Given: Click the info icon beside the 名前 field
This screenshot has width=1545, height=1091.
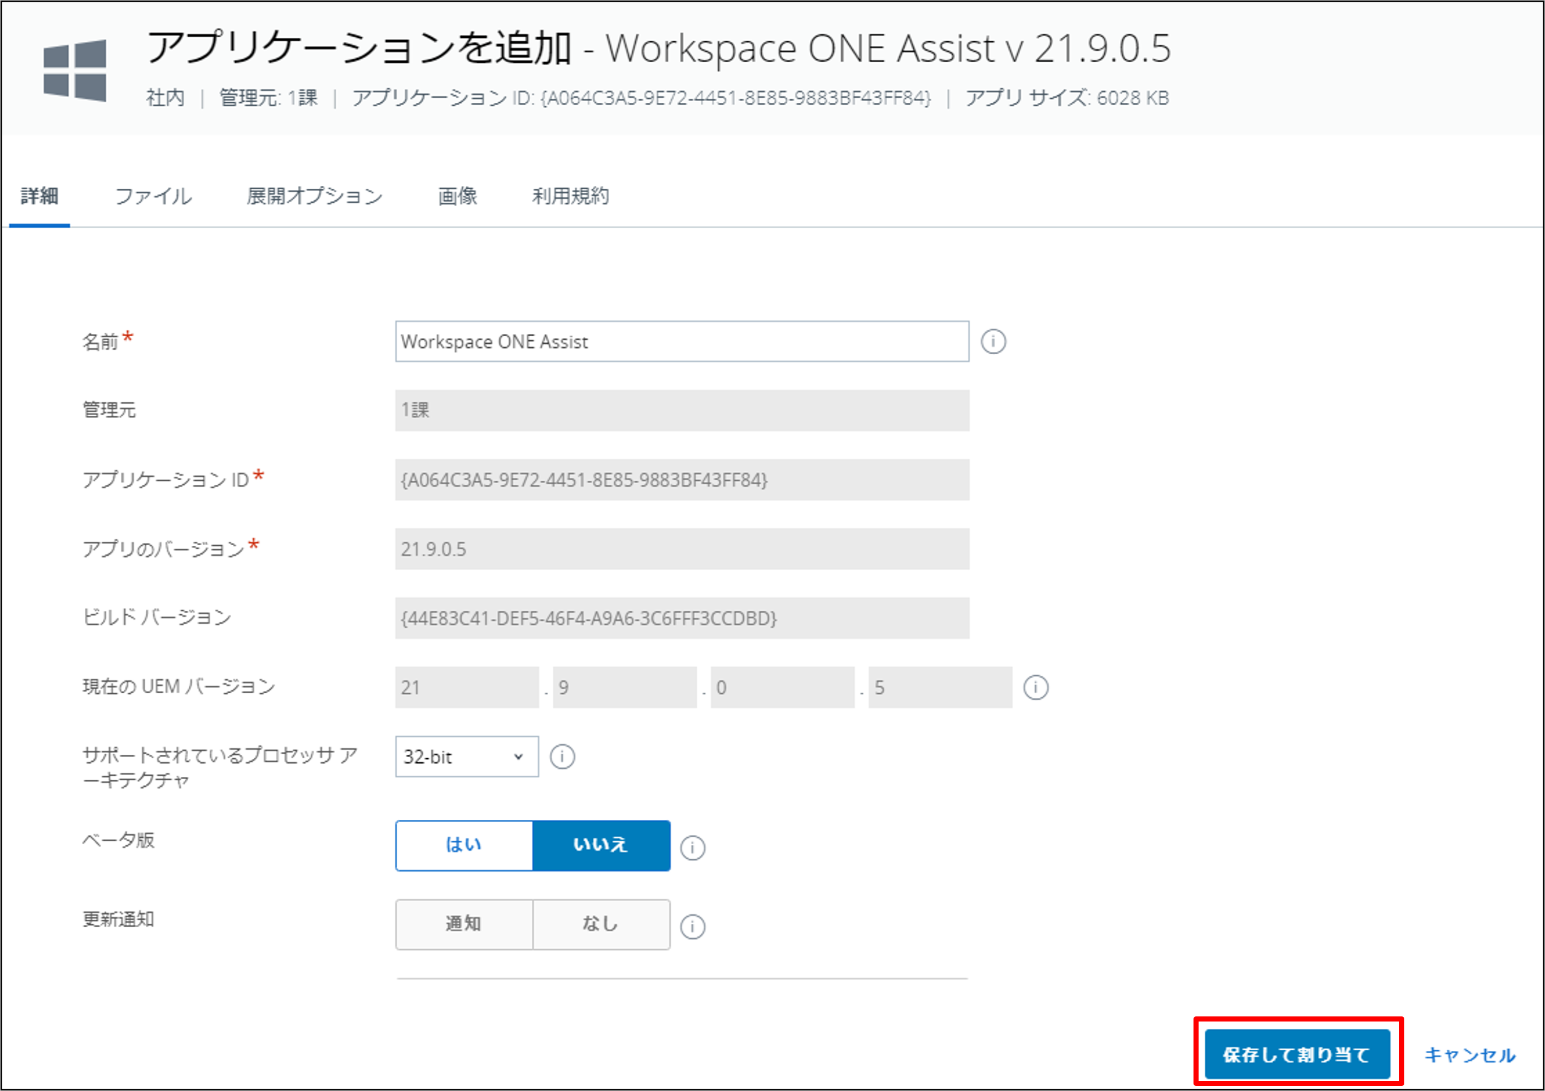Looking at the screenshot, I should tap(993, 342).
